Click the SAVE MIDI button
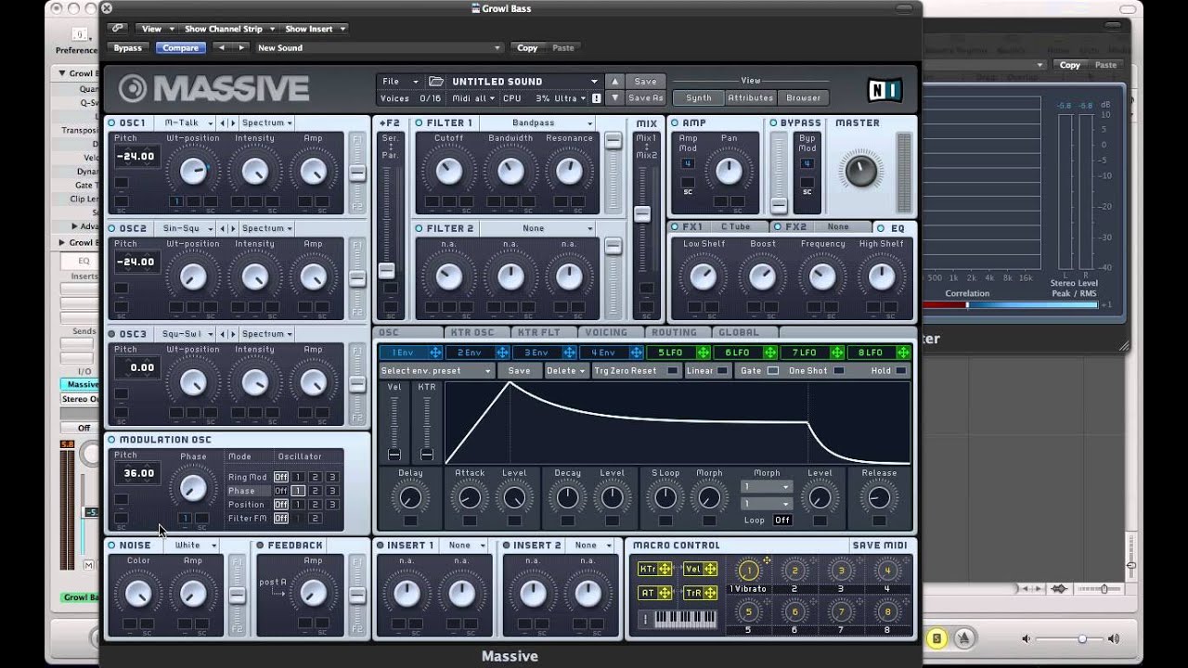1188x668 pixels. pyautogui.click(x=879, y=546)
